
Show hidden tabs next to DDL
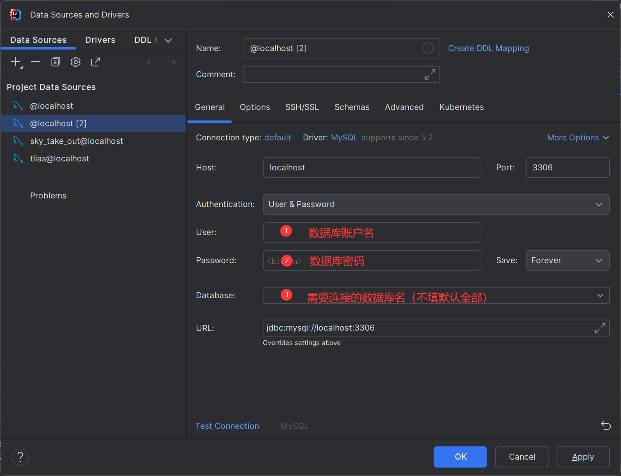(x=168, y=40)
